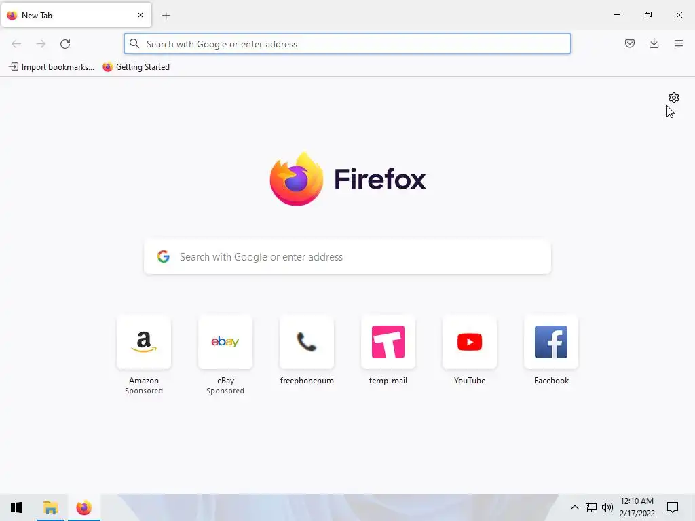
Task: Focus the top address bar field
Action: click(347, 43)
